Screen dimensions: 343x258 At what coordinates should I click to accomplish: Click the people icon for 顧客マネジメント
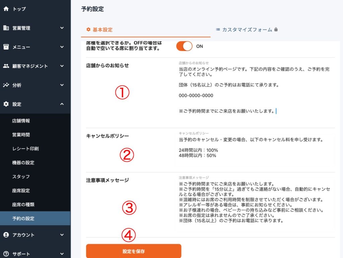(6, 66)
